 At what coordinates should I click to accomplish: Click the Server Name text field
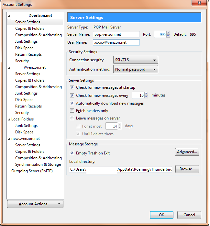coord(116,34)
